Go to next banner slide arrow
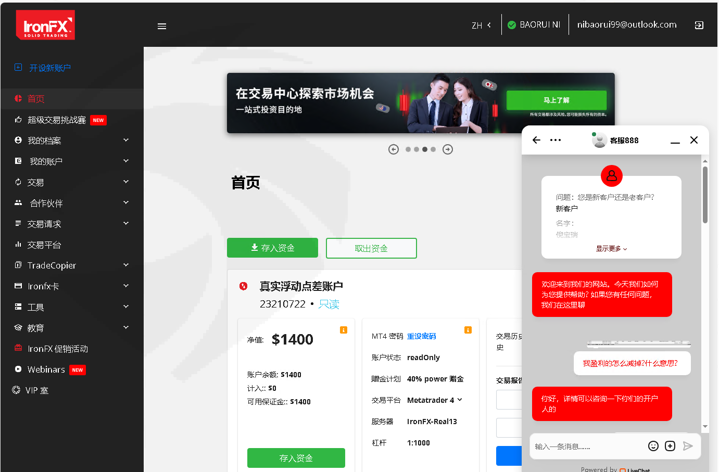Image resolution: width=719 pixels, height=472 pixels. coord(448,149)
